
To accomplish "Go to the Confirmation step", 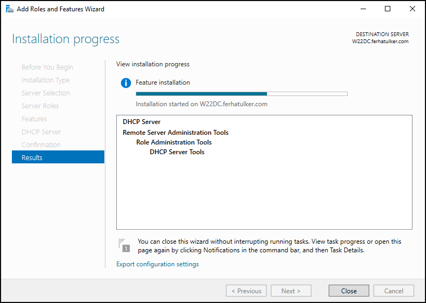I will tap(41, 144).
